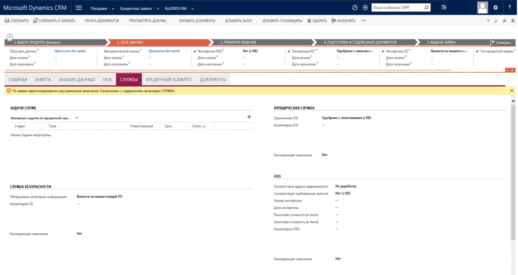
Task: Click the user avatar picture
Action: coord(482,8)
